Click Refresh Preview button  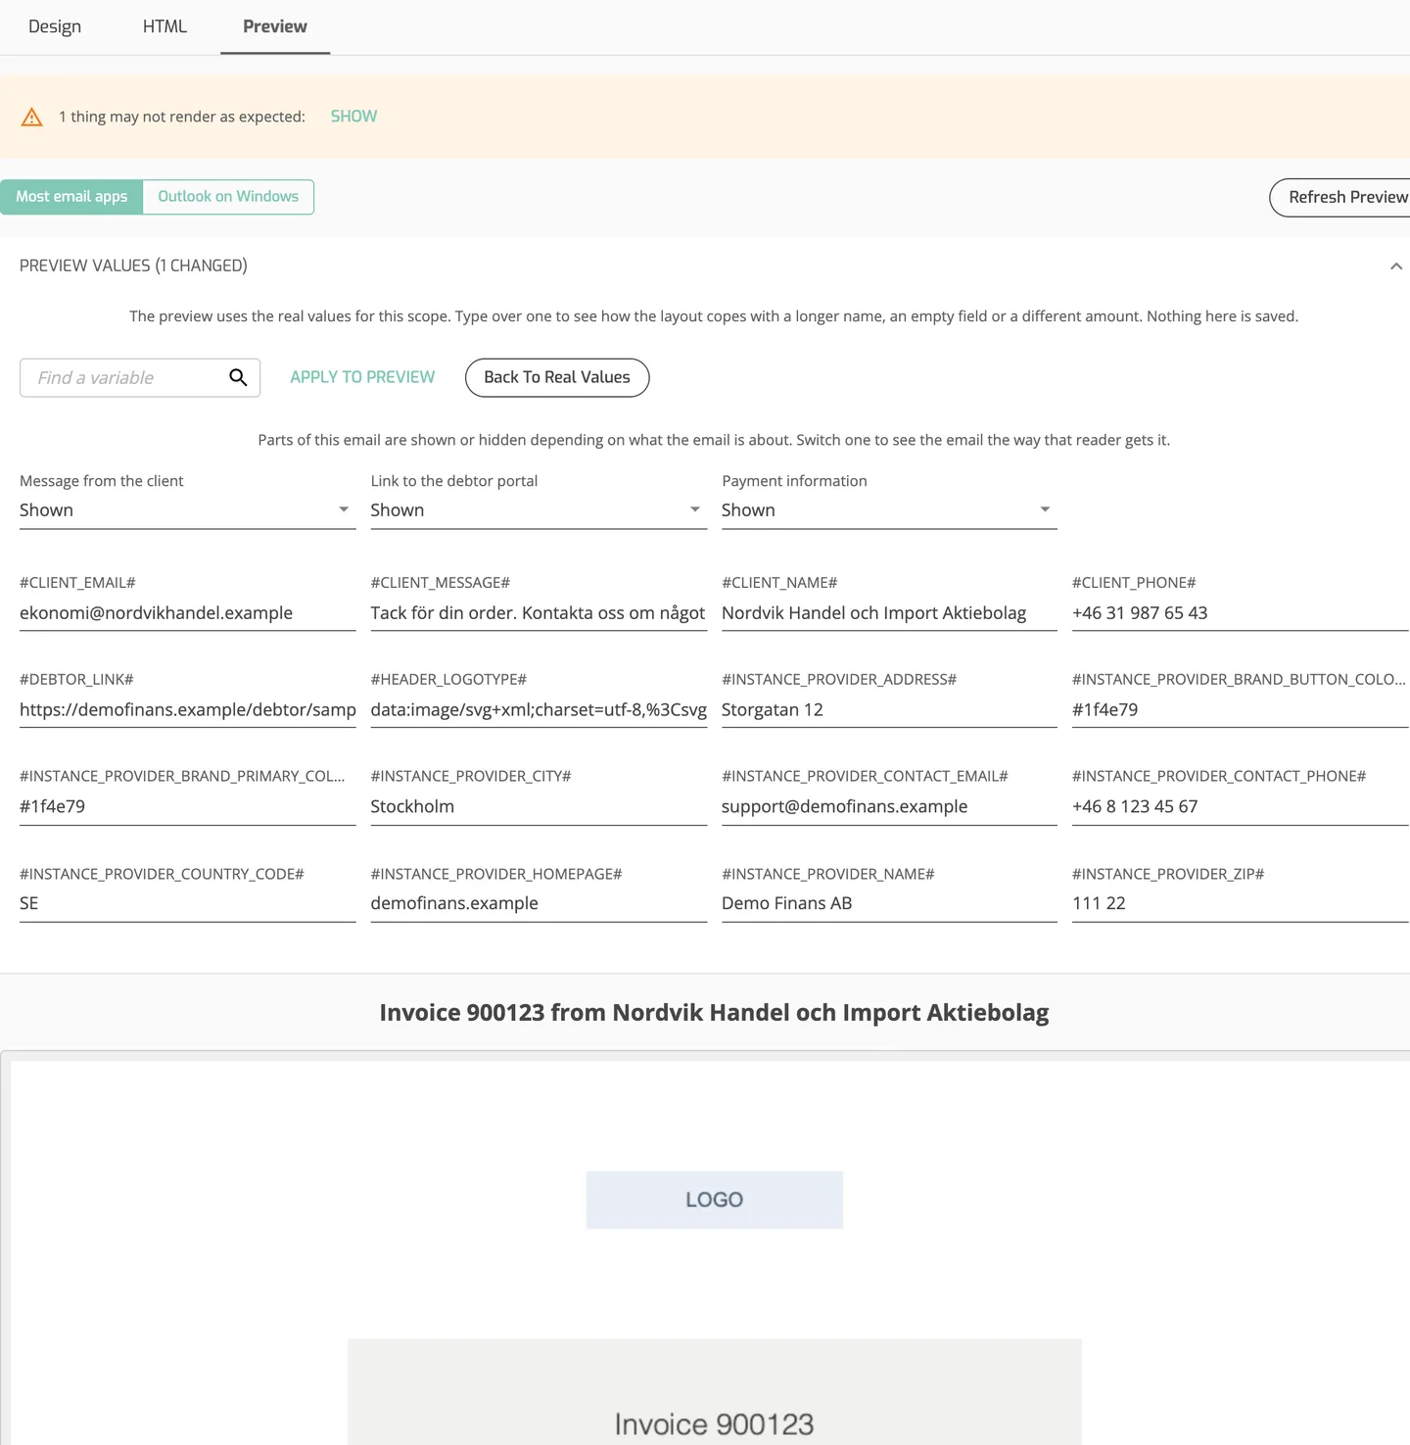tap(1339, 197)
